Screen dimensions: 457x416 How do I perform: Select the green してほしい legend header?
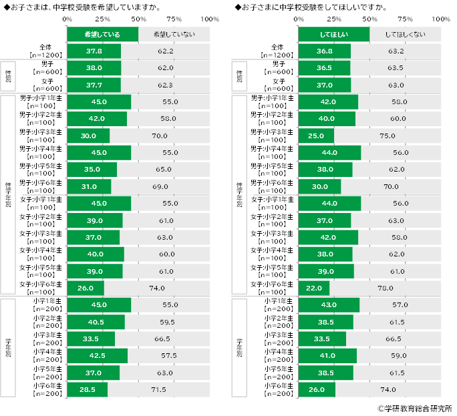(x=333, y=33)
